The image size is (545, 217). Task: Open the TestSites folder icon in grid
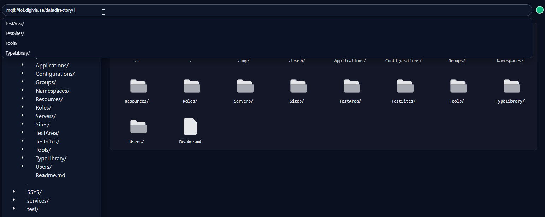click(405, 86)
